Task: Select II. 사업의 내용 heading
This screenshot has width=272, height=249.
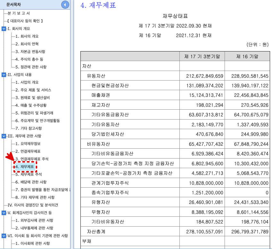Action: point(20,75)
